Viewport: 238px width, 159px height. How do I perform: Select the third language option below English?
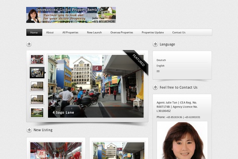tap(158, 72)
